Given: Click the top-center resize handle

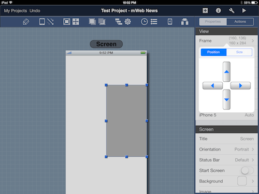Looking at the screenshot, I should pyautogui.click(x=126, y=85).
